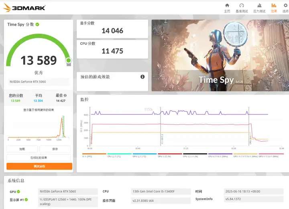Click the 3DMark logo

point(24,8)
